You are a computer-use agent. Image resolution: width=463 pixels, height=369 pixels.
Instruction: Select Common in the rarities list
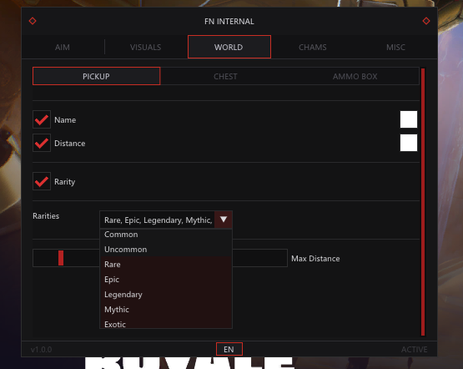pyautogui.click(x=166, y=235)
